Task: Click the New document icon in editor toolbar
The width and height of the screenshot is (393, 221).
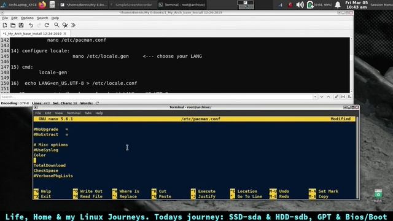Action: 5,25
